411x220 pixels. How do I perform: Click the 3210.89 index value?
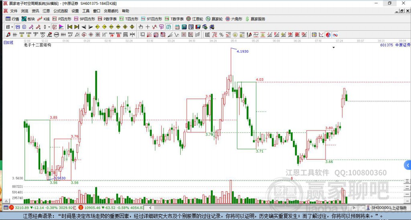point(22,208)
